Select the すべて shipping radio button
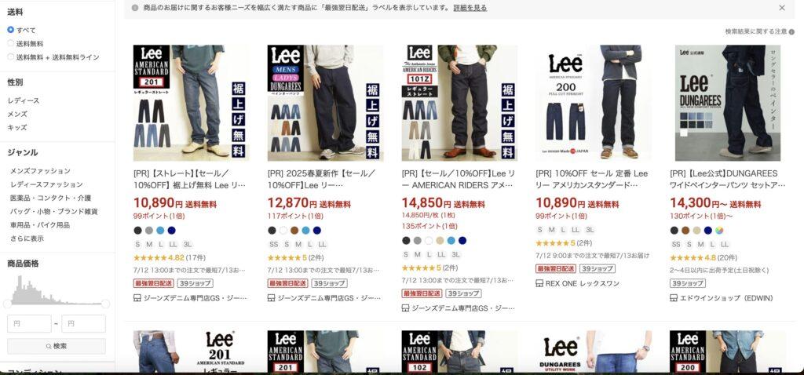 [10, 30]
